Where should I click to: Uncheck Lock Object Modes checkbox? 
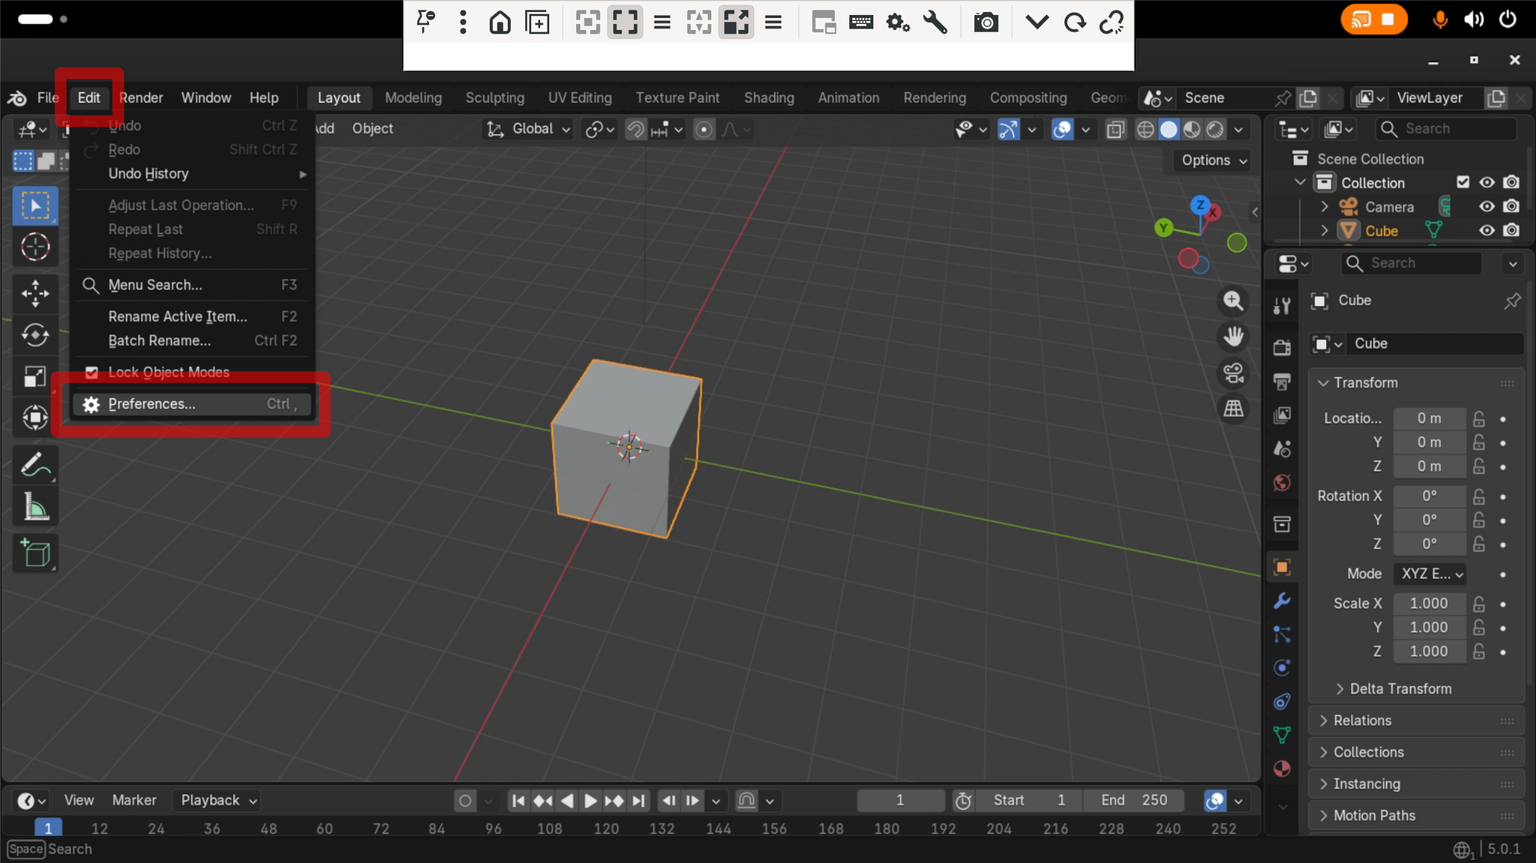(91, 372)
